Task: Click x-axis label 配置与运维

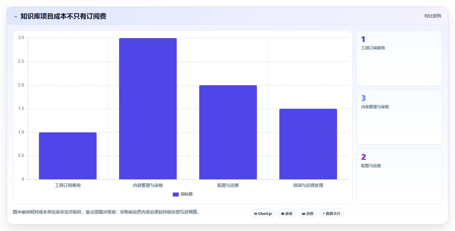Action: 228,185
